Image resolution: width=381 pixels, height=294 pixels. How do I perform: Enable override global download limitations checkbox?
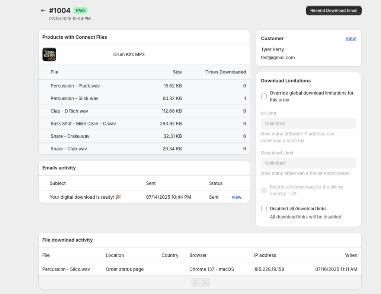point(264,96)
